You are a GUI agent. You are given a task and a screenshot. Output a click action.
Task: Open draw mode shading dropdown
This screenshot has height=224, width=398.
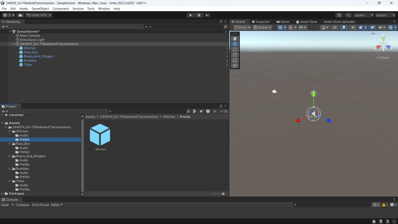point(325,28)
